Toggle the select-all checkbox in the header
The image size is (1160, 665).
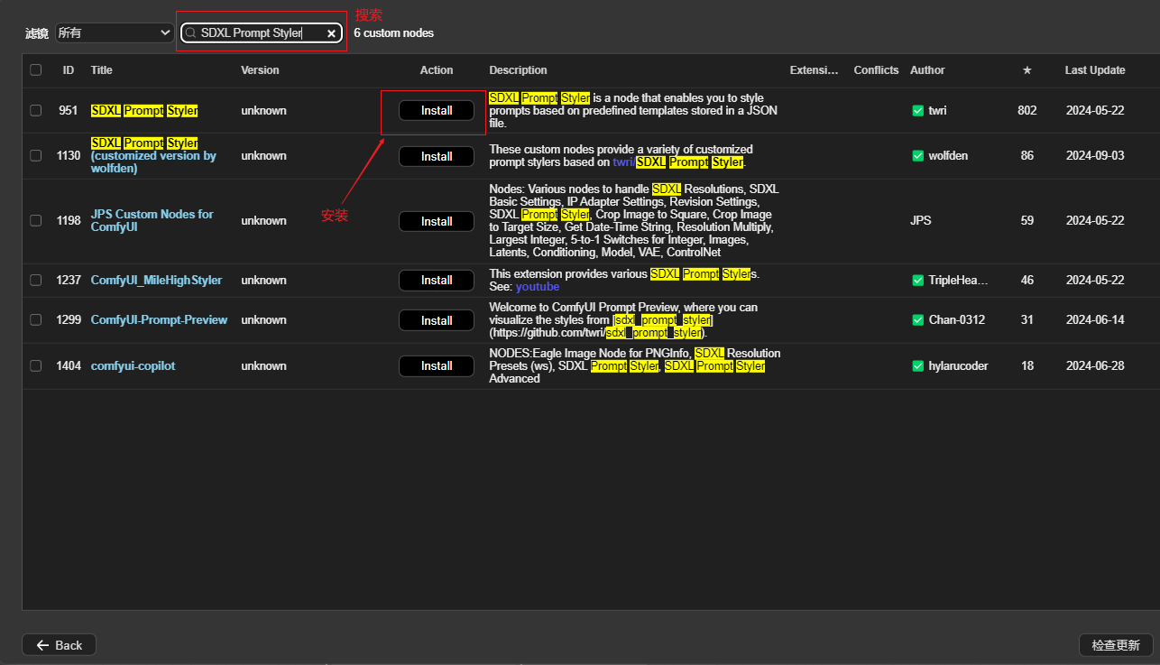(x=36, y=69)
